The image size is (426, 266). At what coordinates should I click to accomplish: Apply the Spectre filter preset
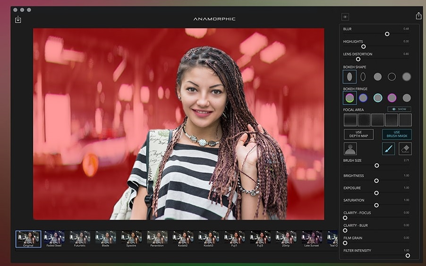tap(131, 239)
